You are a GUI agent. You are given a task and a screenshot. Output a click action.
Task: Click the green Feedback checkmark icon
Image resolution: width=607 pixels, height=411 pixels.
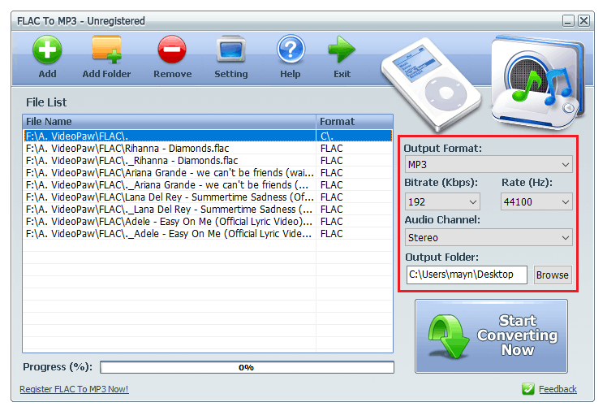point(528,389)
